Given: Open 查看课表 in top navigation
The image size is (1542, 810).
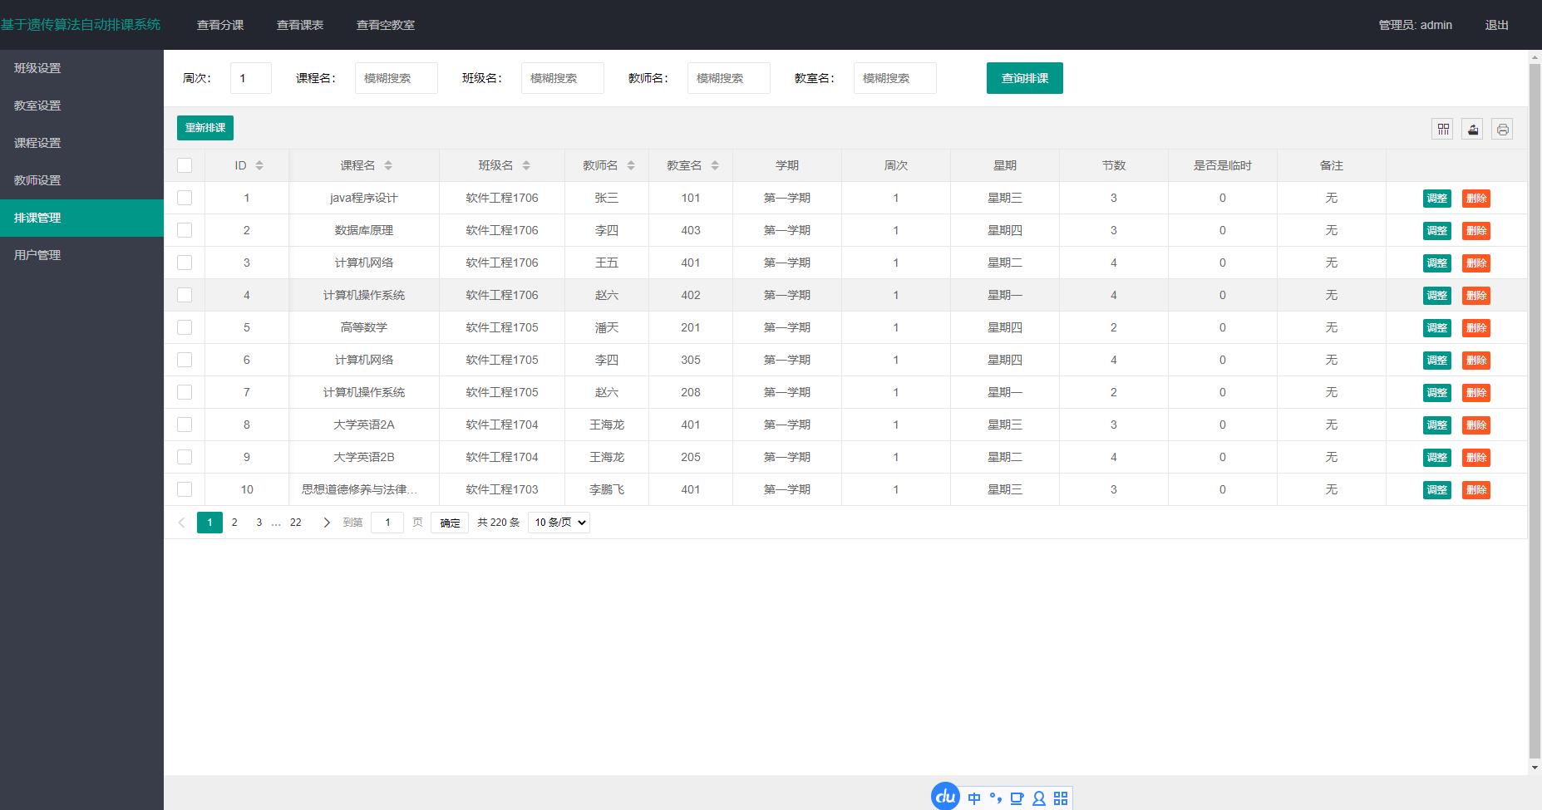Looking at the screenshot, I should (x=300, y=25).
